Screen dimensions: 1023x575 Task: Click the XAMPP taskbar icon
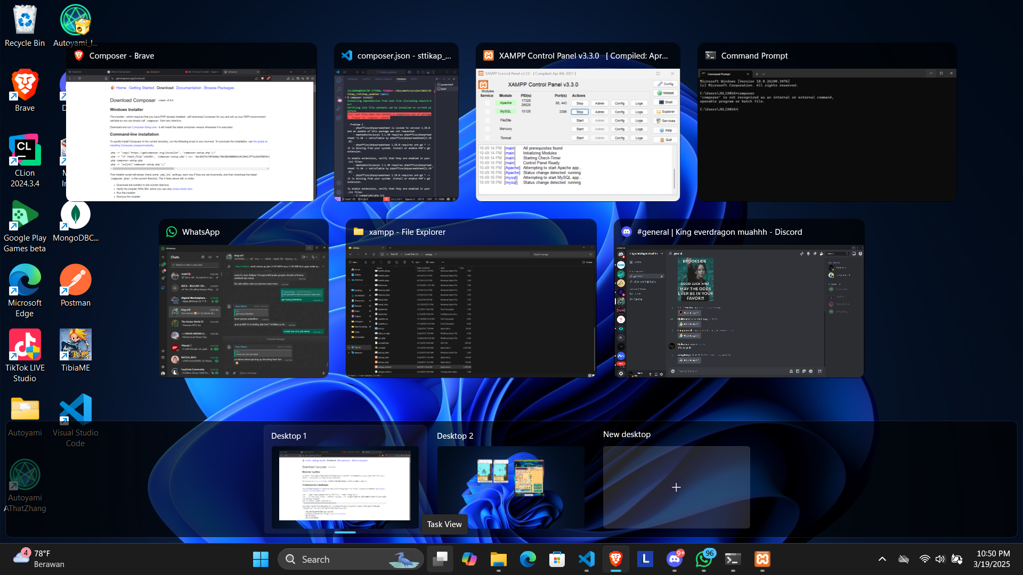[x=762, y=559]
